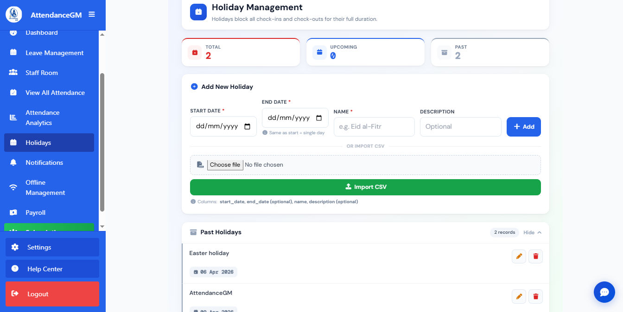Viewport: 623px width, 312px height.
Task: Click the Settings gear icon
Action: (x=15, y=247)
